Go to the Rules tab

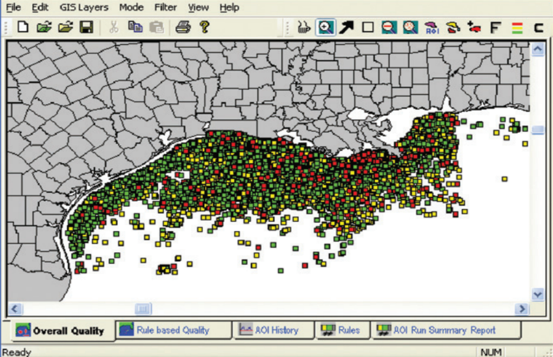click(343, 330)
